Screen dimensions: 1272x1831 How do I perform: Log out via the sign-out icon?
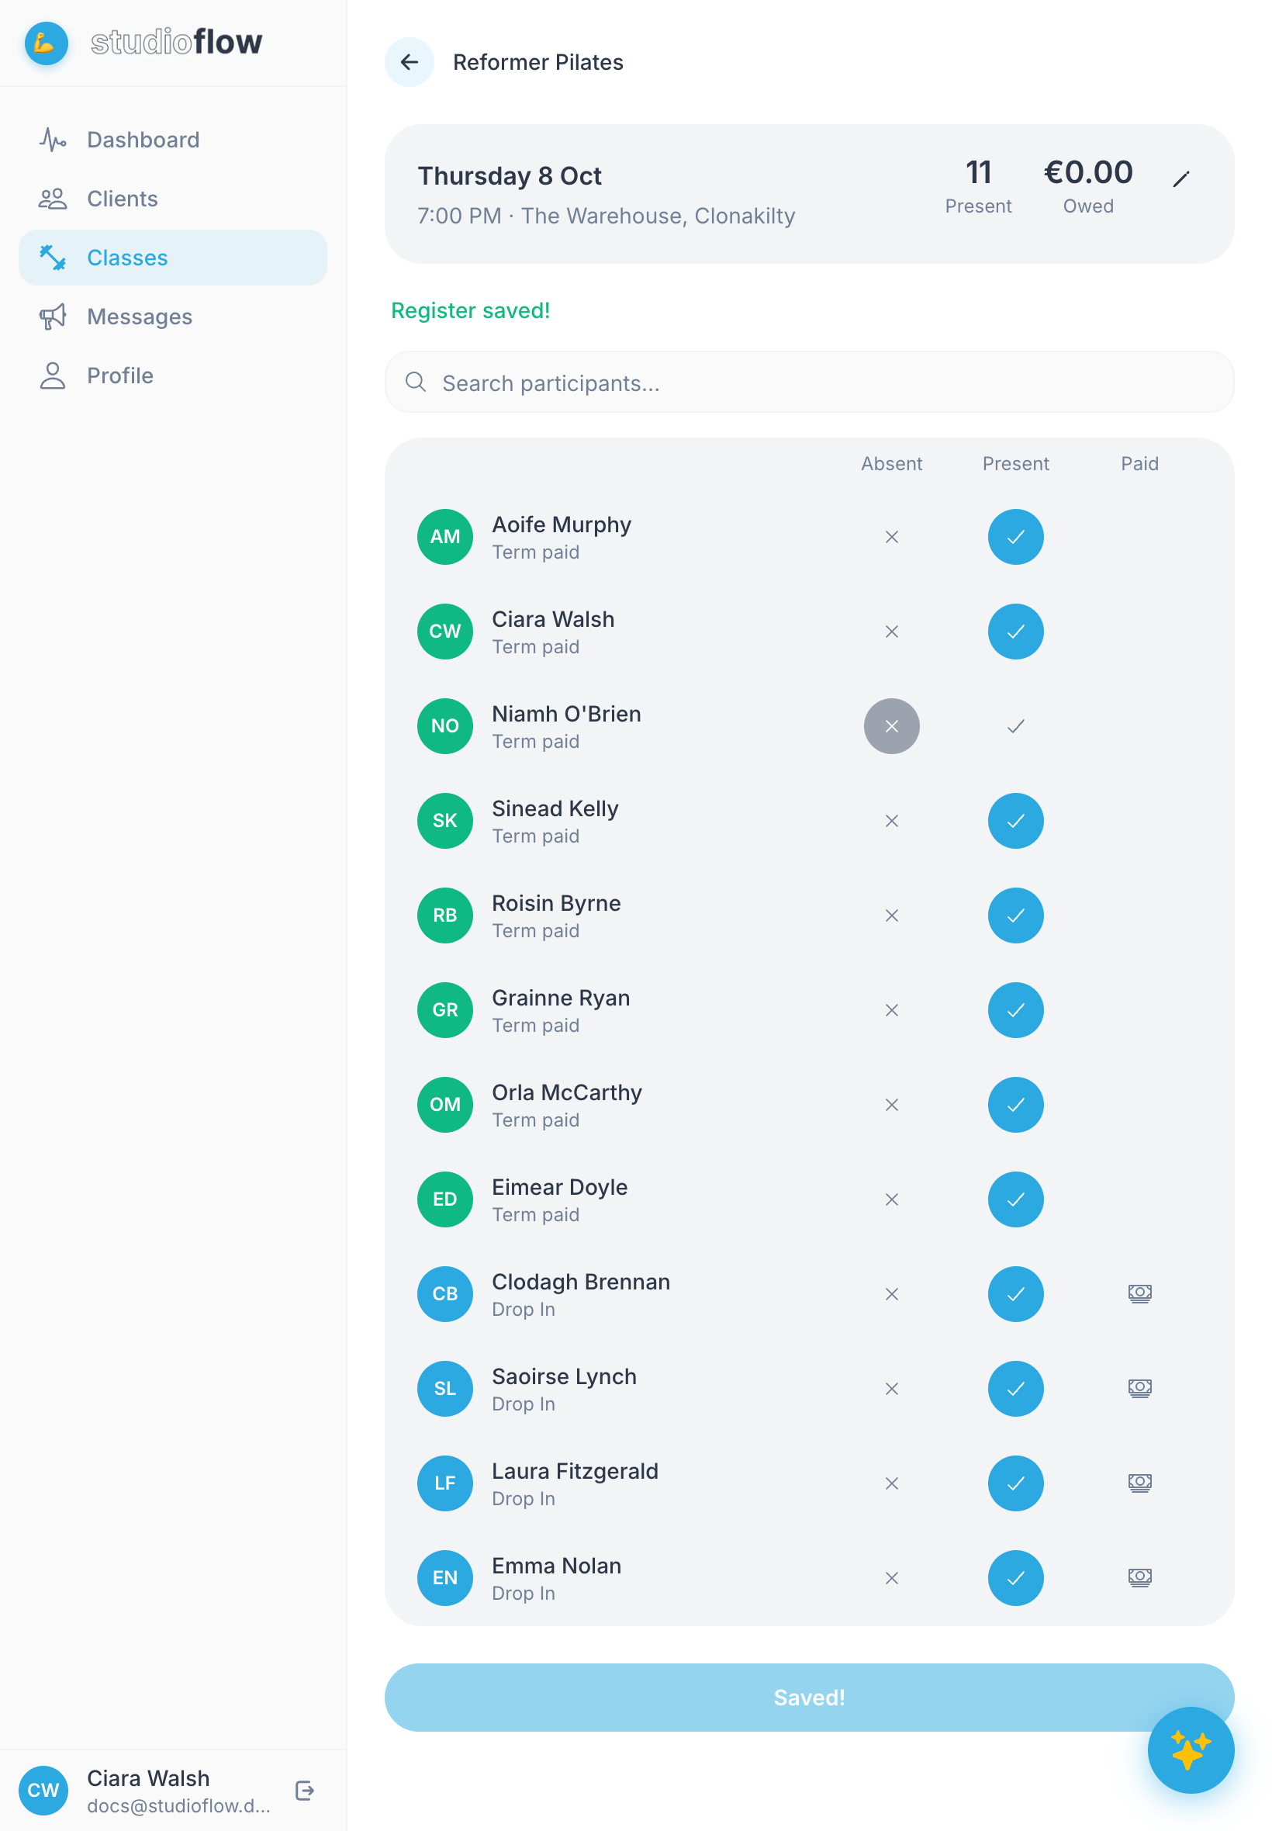[x=305, y=1791]
